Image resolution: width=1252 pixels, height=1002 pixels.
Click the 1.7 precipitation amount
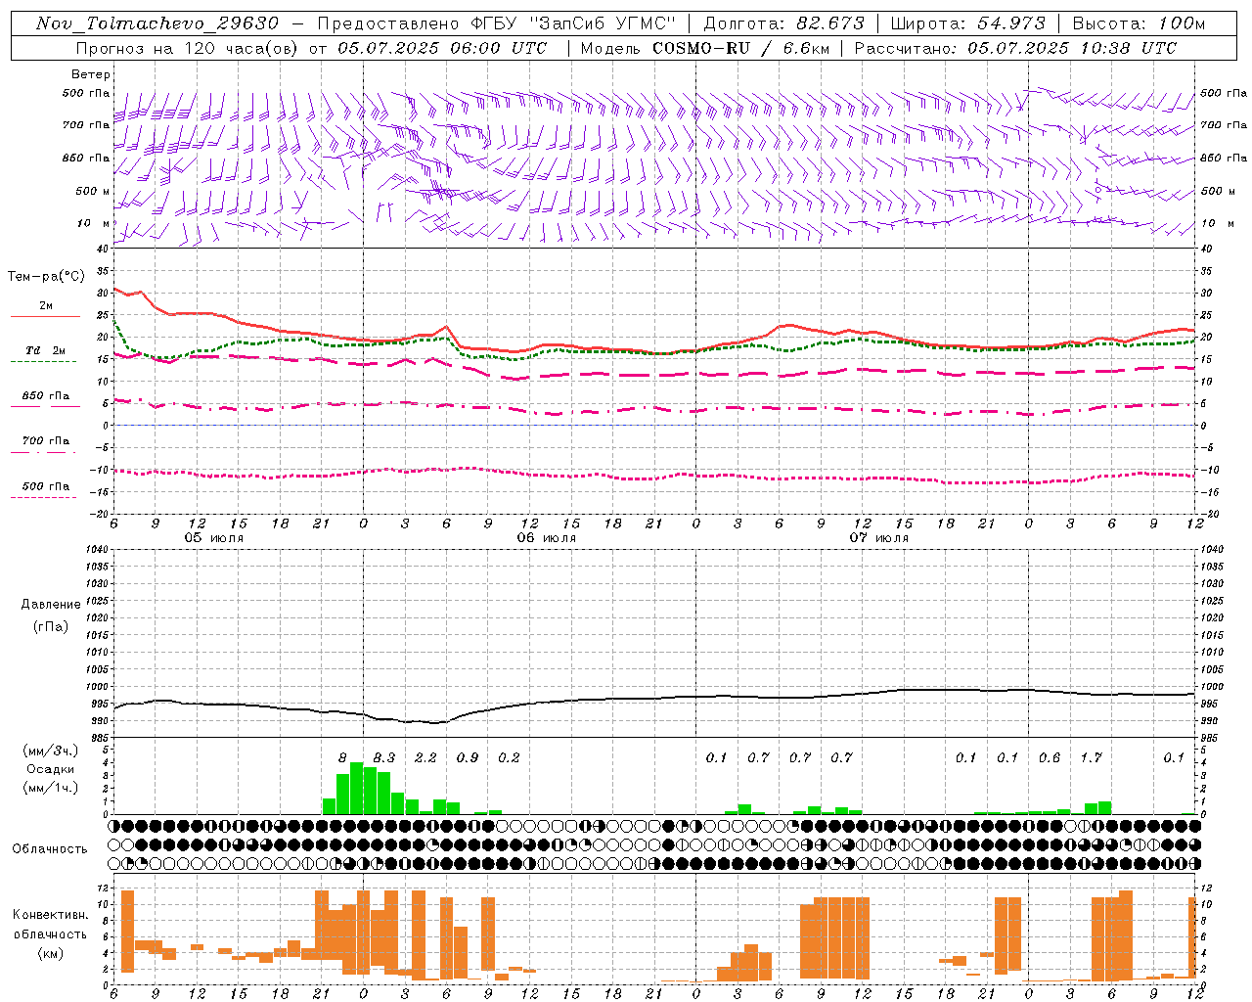point(1091,758)
